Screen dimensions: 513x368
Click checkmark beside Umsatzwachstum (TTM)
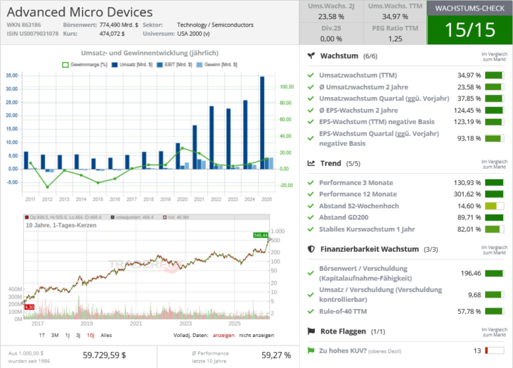(x=311, y=75)
